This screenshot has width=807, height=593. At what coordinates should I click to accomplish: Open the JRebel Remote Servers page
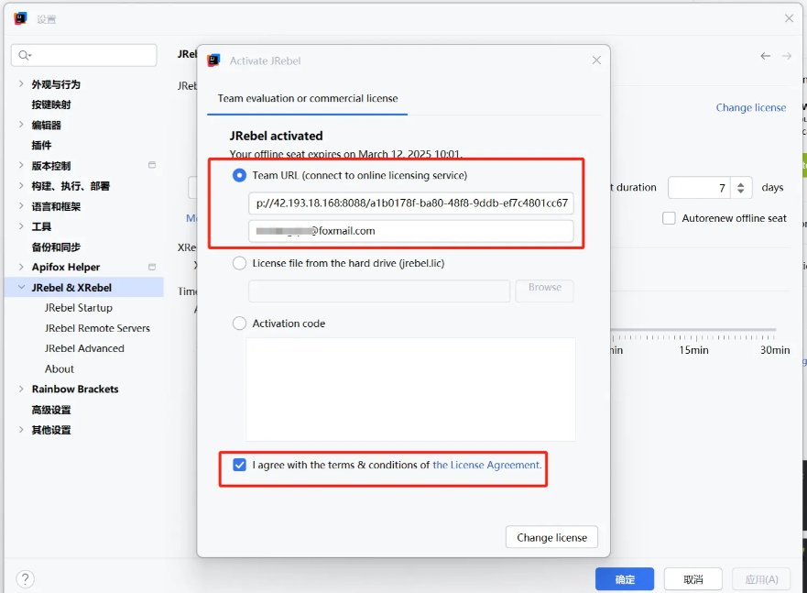pos(97,328)
